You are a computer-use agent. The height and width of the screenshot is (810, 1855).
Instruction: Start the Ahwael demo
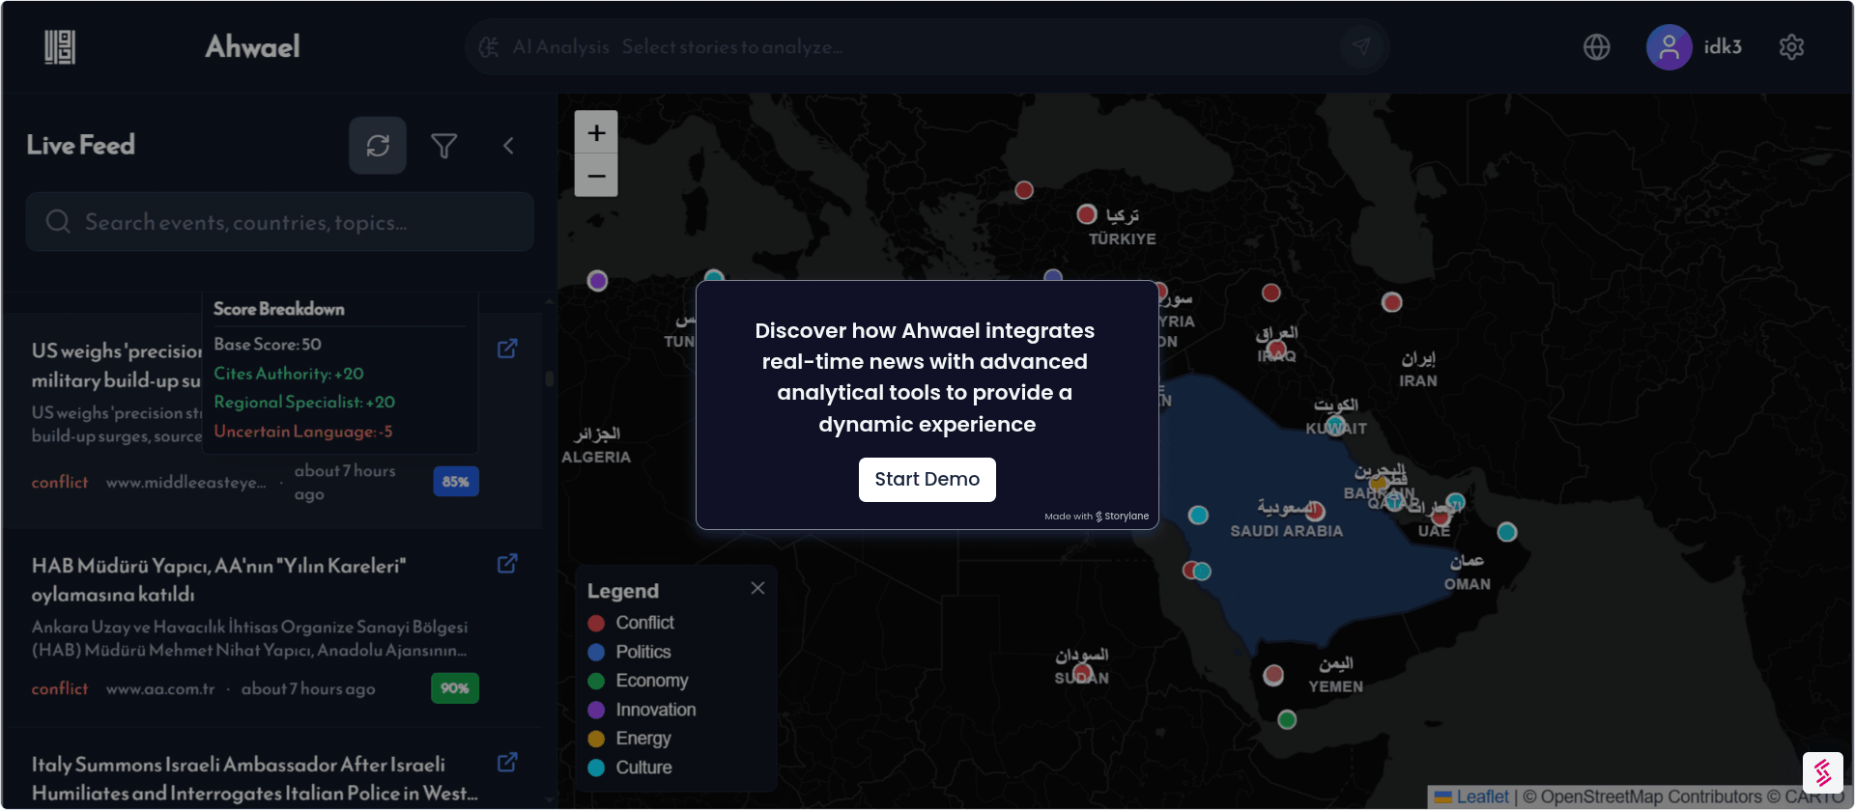pyautogui.click(x=927, y=480)
